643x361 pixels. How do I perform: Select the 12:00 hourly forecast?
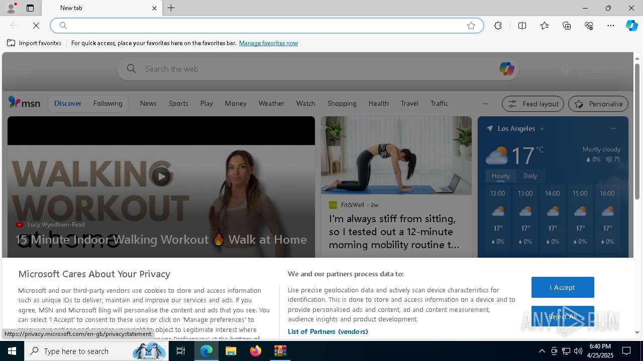tap(498, 218)
